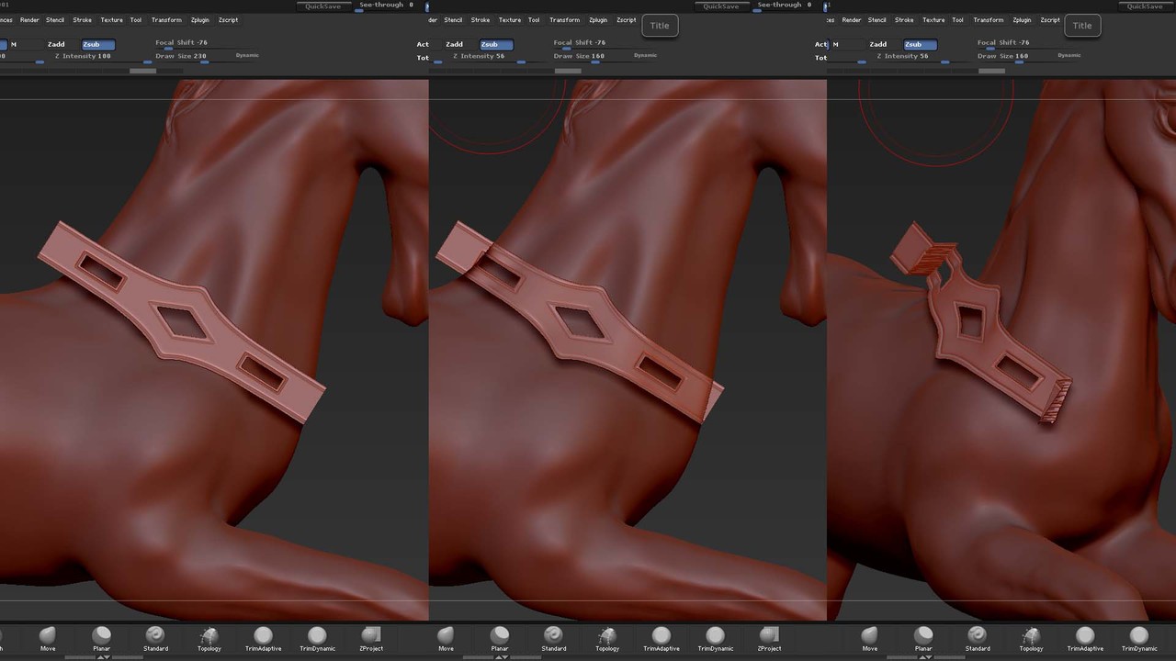Select the Planar brush in left panel
This screenshot has height=661, width=1176.
pyautogui.click(x=102, y=638)
